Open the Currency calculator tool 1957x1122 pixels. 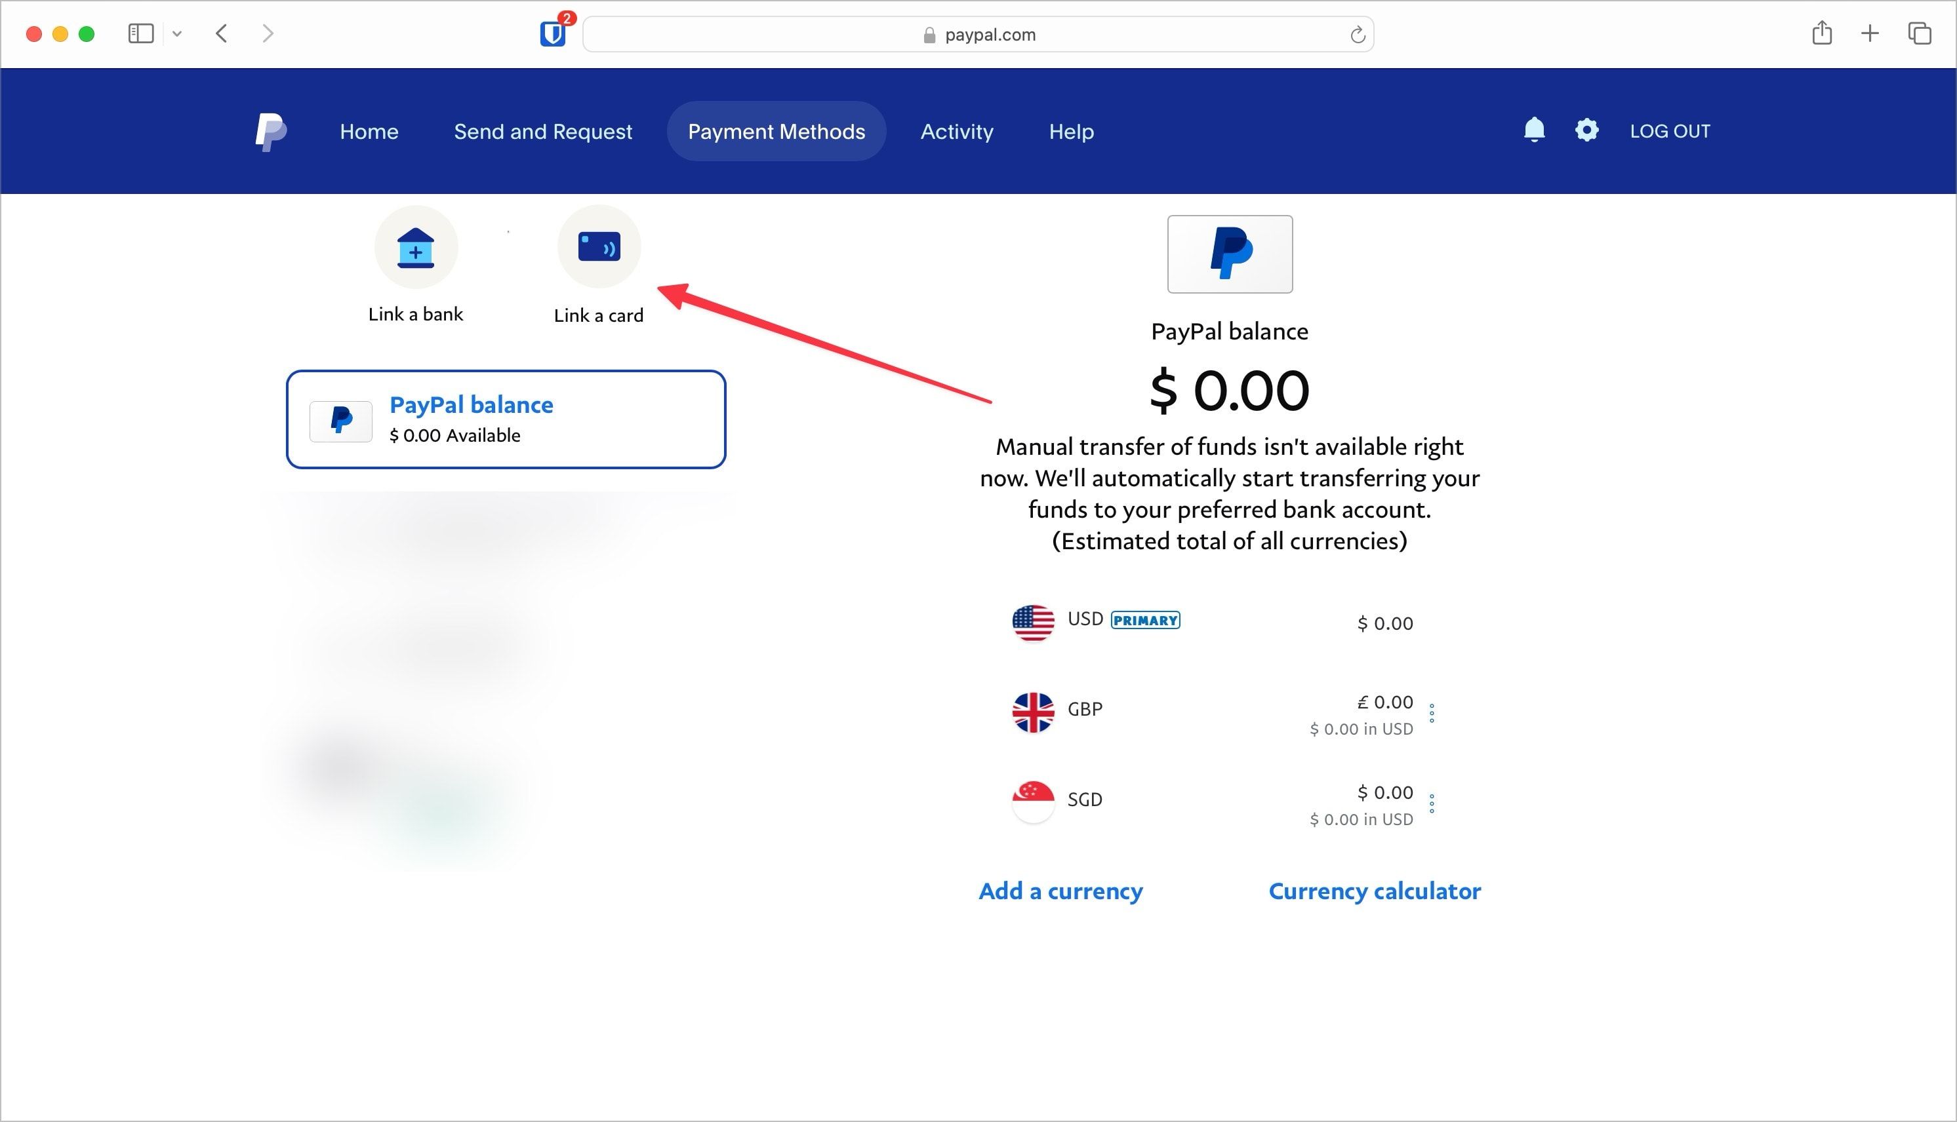click(1374, 891)
